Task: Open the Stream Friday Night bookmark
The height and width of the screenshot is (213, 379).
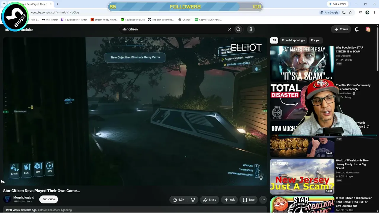Action: (x=104, y=20)
